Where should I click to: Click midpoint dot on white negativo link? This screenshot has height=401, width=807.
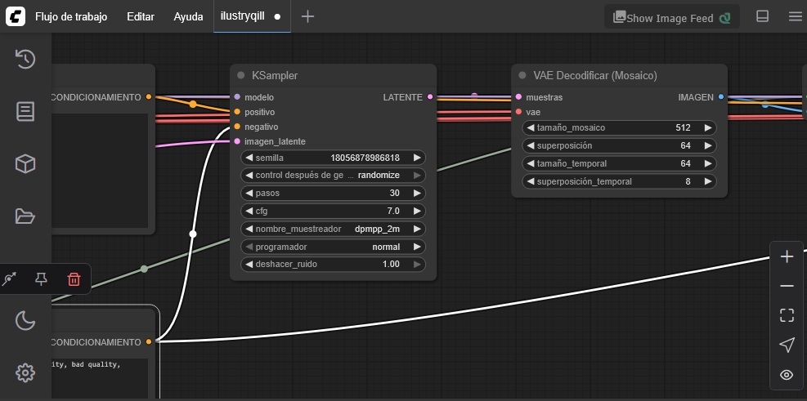coord(193,234)
